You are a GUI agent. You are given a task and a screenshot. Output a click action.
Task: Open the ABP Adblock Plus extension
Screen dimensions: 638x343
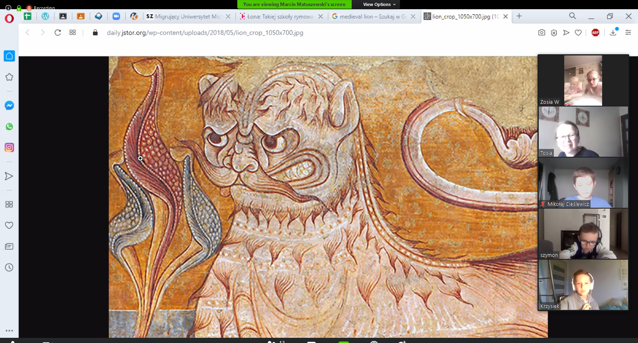[595, 33]
